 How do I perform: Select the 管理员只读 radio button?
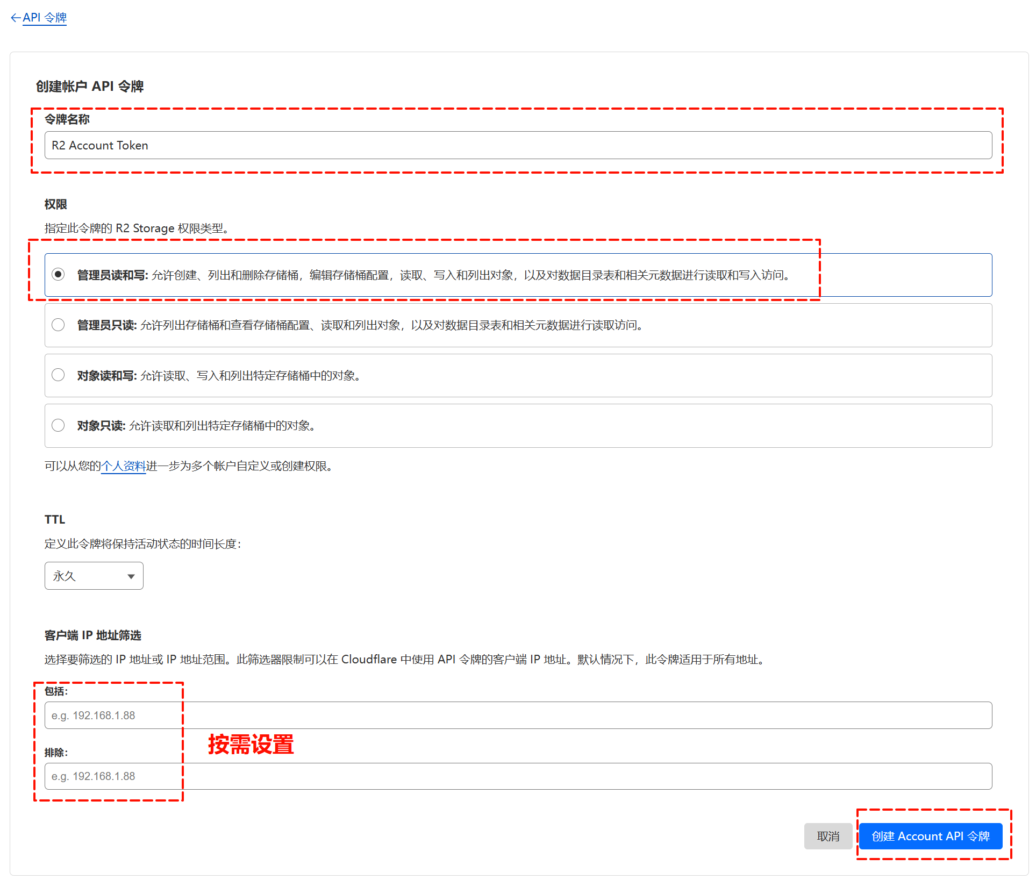pyautogui.click(x=58, y=325)
